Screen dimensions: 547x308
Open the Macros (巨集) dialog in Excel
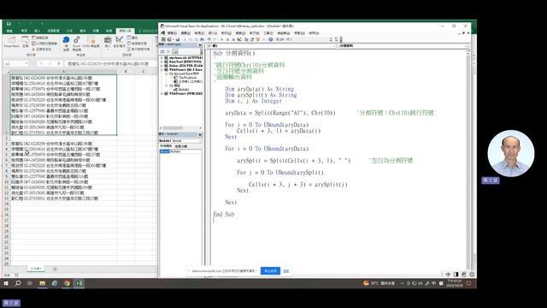[x=25, y=42]
